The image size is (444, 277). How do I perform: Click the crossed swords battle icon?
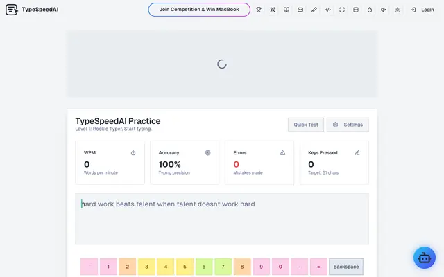[x=273, y=10]
